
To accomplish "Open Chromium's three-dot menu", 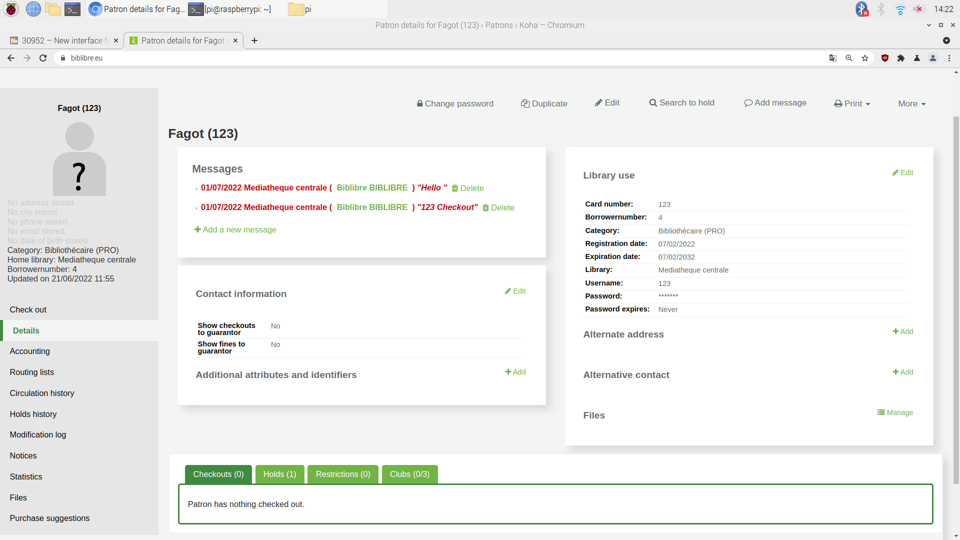I will pyautogui.click(x=949, y=58).
